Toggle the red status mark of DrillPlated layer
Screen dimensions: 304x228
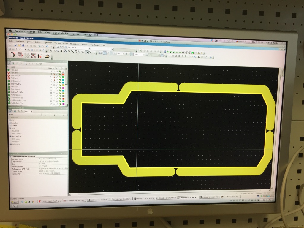coord(9,78)
